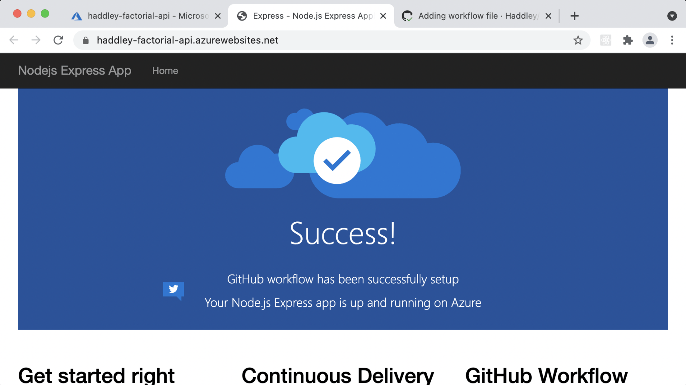Click the Twitter share icon
The image size is (686, 385).
pyautogui.click(x=173, y=290)
